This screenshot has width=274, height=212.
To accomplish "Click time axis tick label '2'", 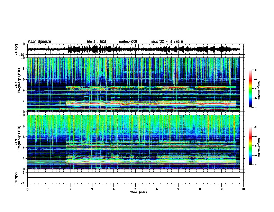I will (71, 189).
